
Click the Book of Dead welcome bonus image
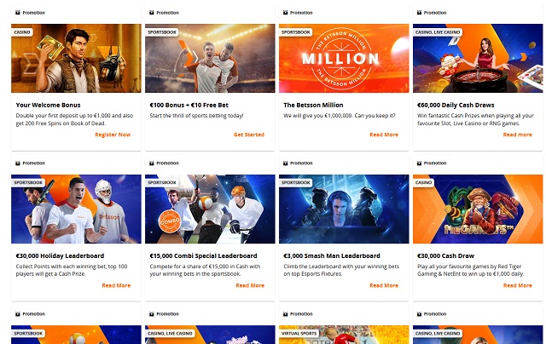pyautogui.click(x=76, y=58)
